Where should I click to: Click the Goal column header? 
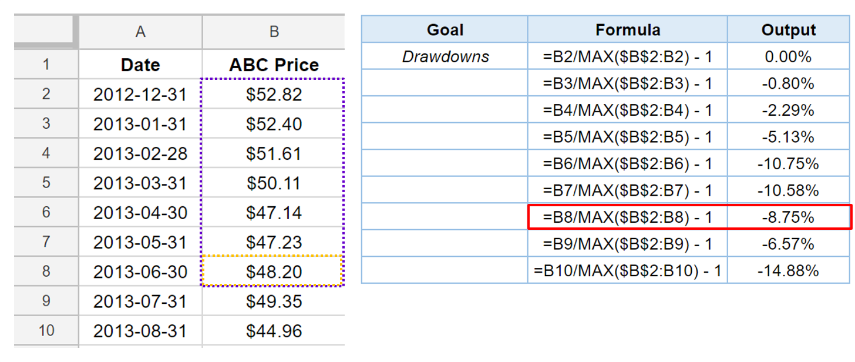tap(445, 30)
